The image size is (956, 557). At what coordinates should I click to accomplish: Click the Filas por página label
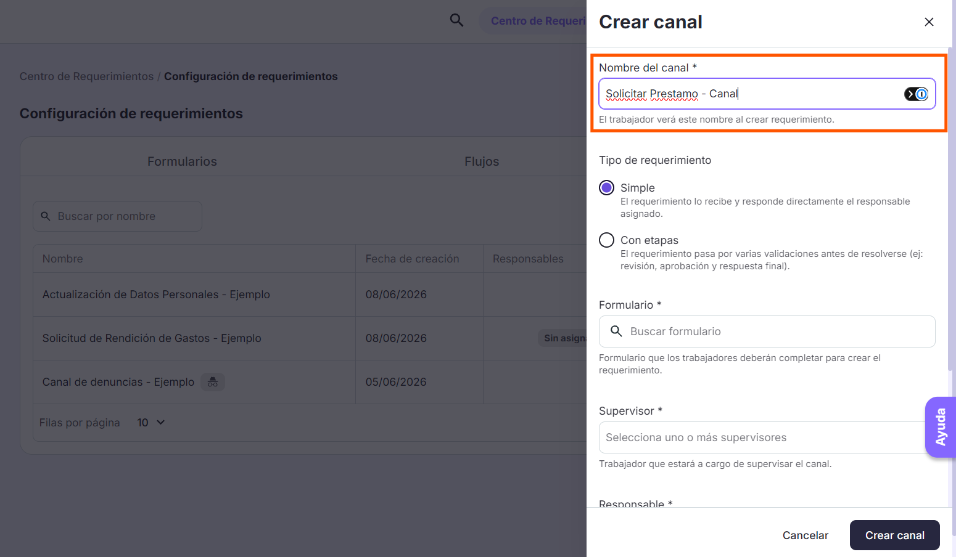[80, 423]
